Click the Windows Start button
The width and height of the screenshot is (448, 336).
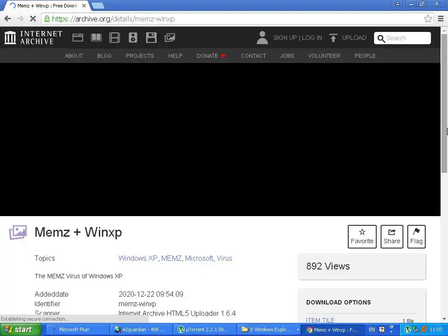coord(21,330)
